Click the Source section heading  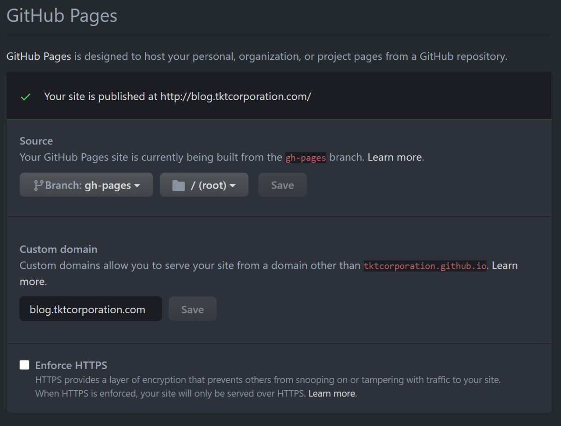36,141
